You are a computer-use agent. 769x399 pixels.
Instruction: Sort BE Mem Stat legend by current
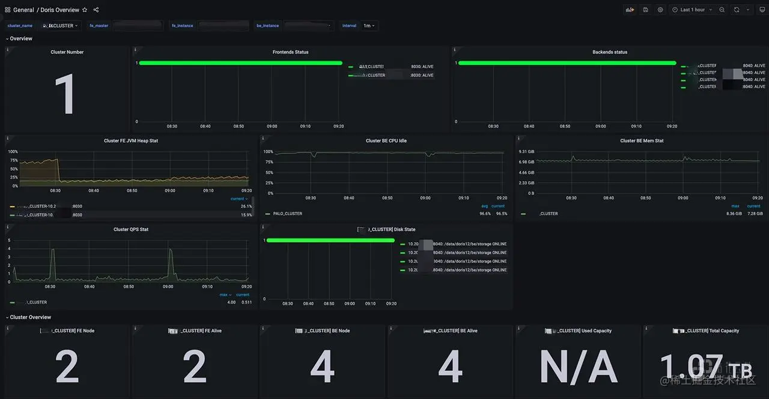click(x=753, y=206)
